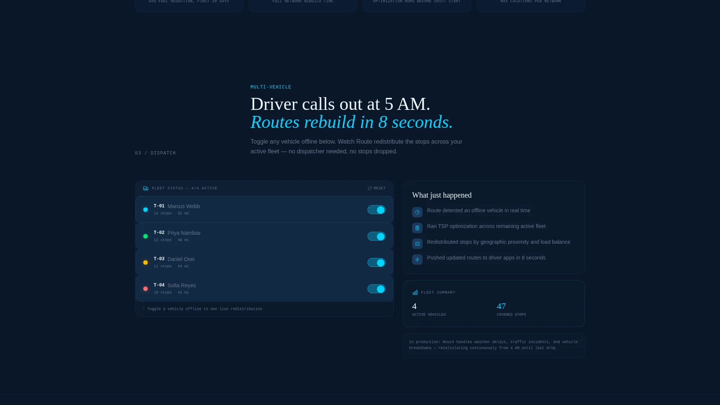Click the 'FLEET STATUS — 4/4 ACTIVE' header text
This screenshot has height=405, width=720.
[184, 188]
